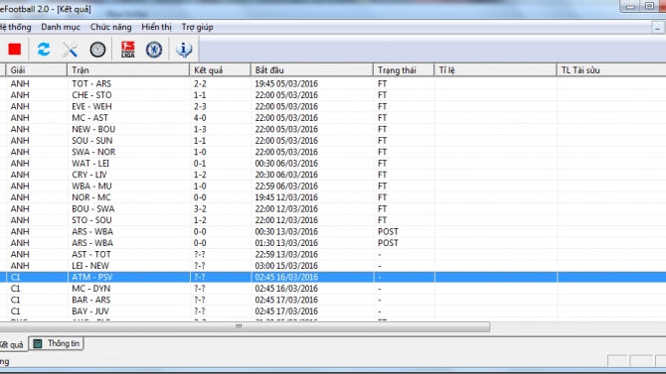Sort by the Trạng thái column header
The height and width of the screenshot is (374, 666).
[x=404, y=70]
